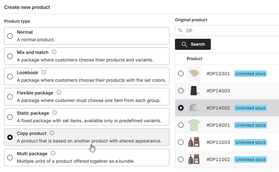Click the green t-shirt thumbnail for #DP14001
Screen dimensions: 279x172
(x=194, y=125)
